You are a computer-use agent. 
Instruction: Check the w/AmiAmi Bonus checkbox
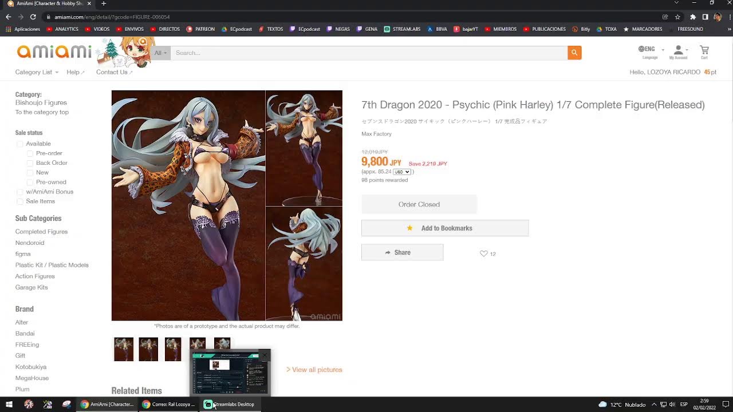tap(20, 192)
